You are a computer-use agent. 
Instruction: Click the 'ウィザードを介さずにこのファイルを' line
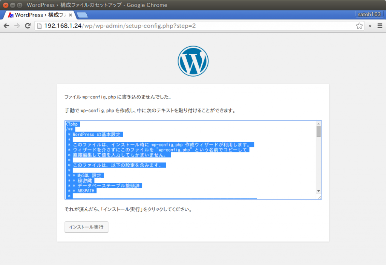click(x=113, y=150)
